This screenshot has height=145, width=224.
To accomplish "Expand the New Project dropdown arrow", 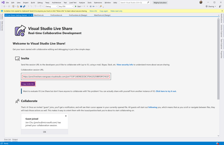I will pos(16,6).
